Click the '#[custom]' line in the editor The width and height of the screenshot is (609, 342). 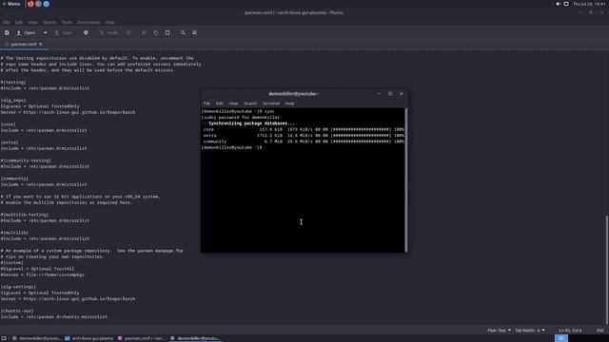[12, 263]
